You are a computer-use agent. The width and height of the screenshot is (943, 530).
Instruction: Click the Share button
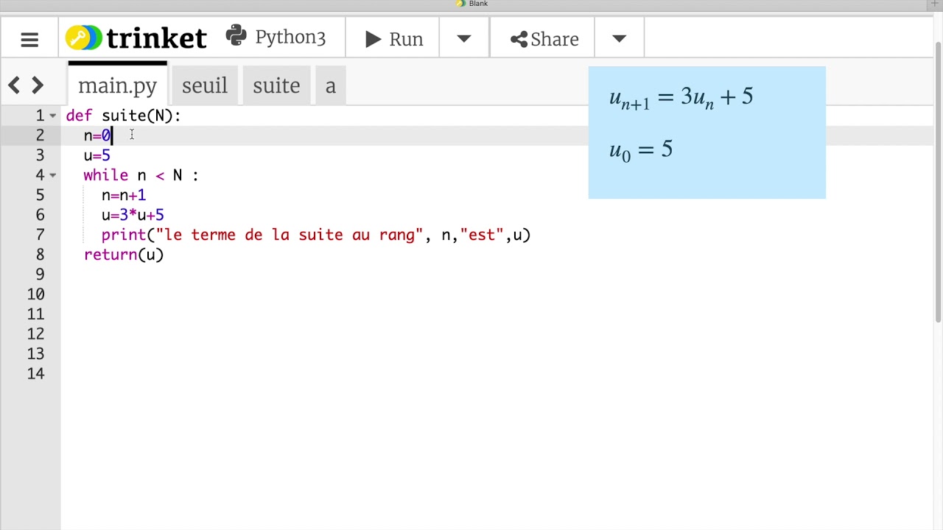pos(544,39)
